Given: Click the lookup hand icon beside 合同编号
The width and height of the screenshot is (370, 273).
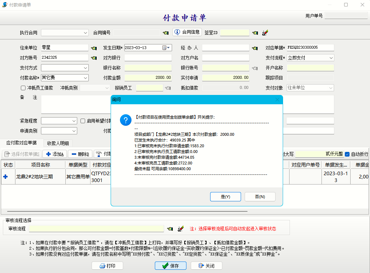Looking at the screenshot, I should tap(165, 33).
